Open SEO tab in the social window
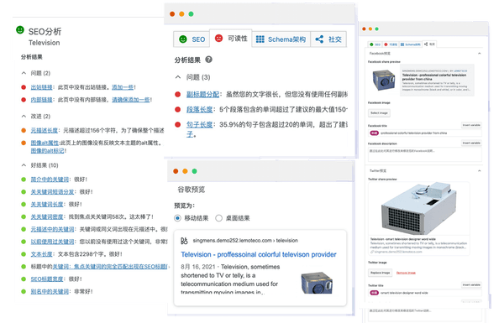The height and width of the screenshot is (323, 504). tap(375, 44)
